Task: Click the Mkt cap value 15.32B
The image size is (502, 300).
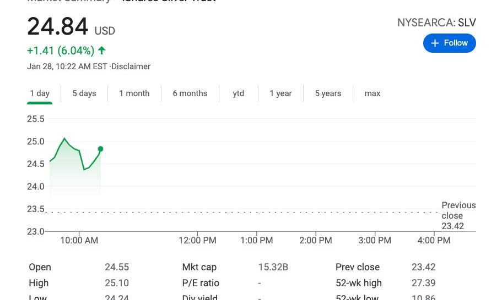Action: [273, 267]
